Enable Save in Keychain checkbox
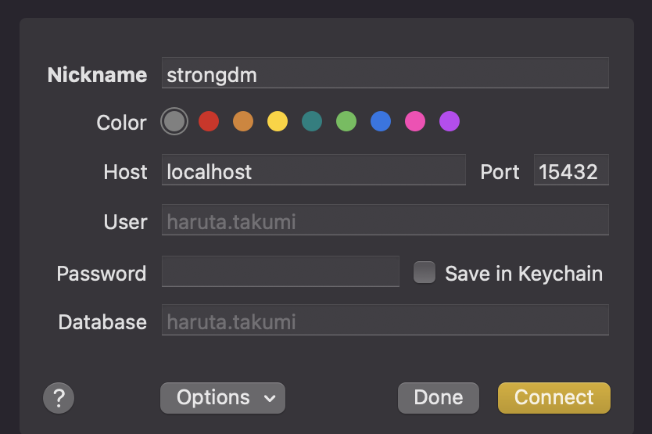Screen dimensions: 652x434 tap(425, 273)
